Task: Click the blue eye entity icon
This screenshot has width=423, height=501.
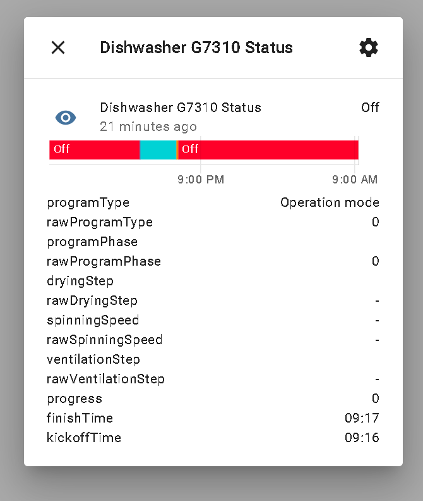Action: click(66, 118)
